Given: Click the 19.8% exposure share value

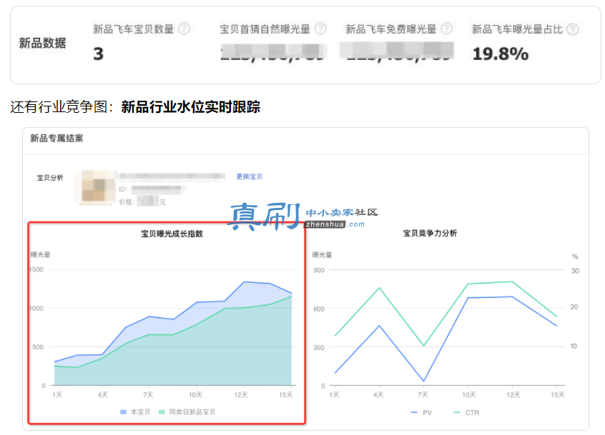Looking at the screenshot, I should [501, 54].
